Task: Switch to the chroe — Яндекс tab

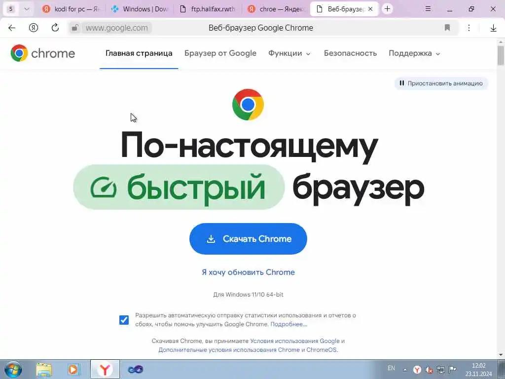Action: click(x=276, y=9)
